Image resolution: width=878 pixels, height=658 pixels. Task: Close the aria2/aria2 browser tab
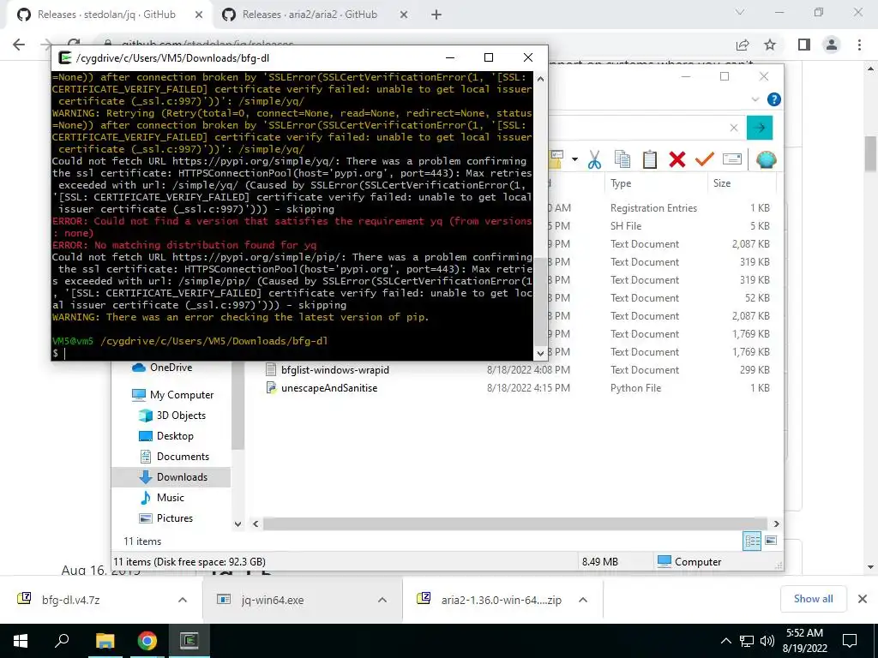click(x=404, y=15)
